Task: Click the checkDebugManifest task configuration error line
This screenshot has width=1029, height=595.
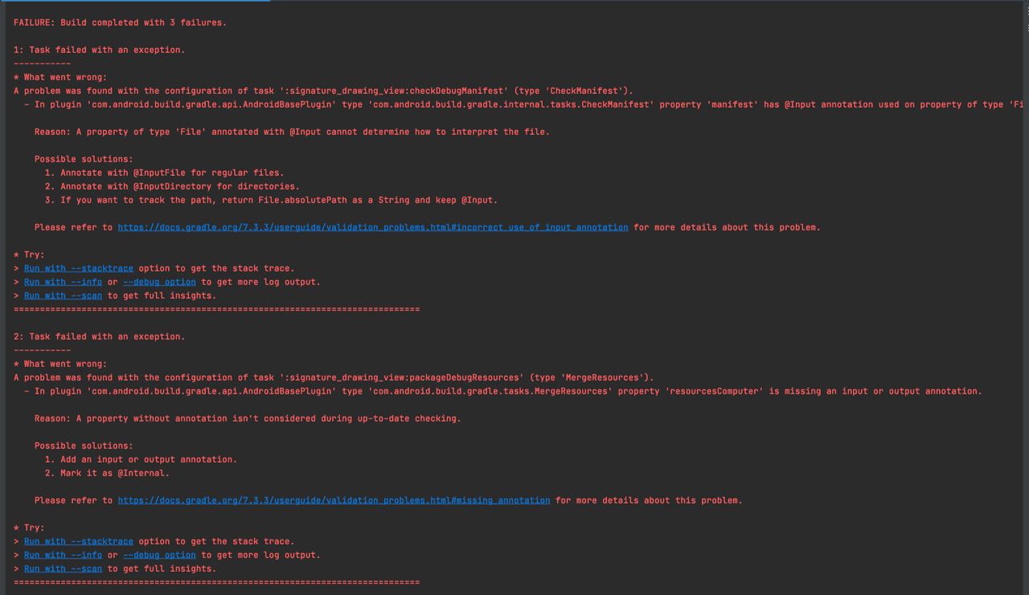Action: [323, 91]
